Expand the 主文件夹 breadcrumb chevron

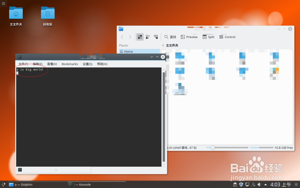[163, 45]
